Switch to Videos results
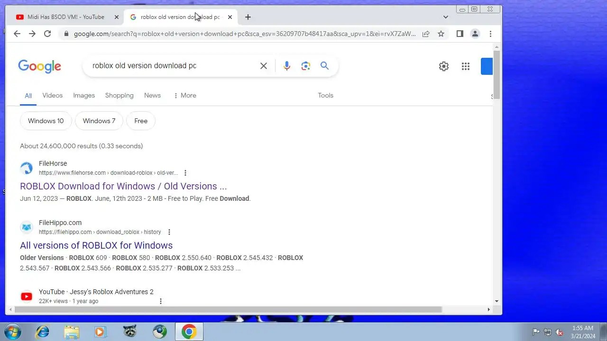Screen dimensions: 607x341 53,95
